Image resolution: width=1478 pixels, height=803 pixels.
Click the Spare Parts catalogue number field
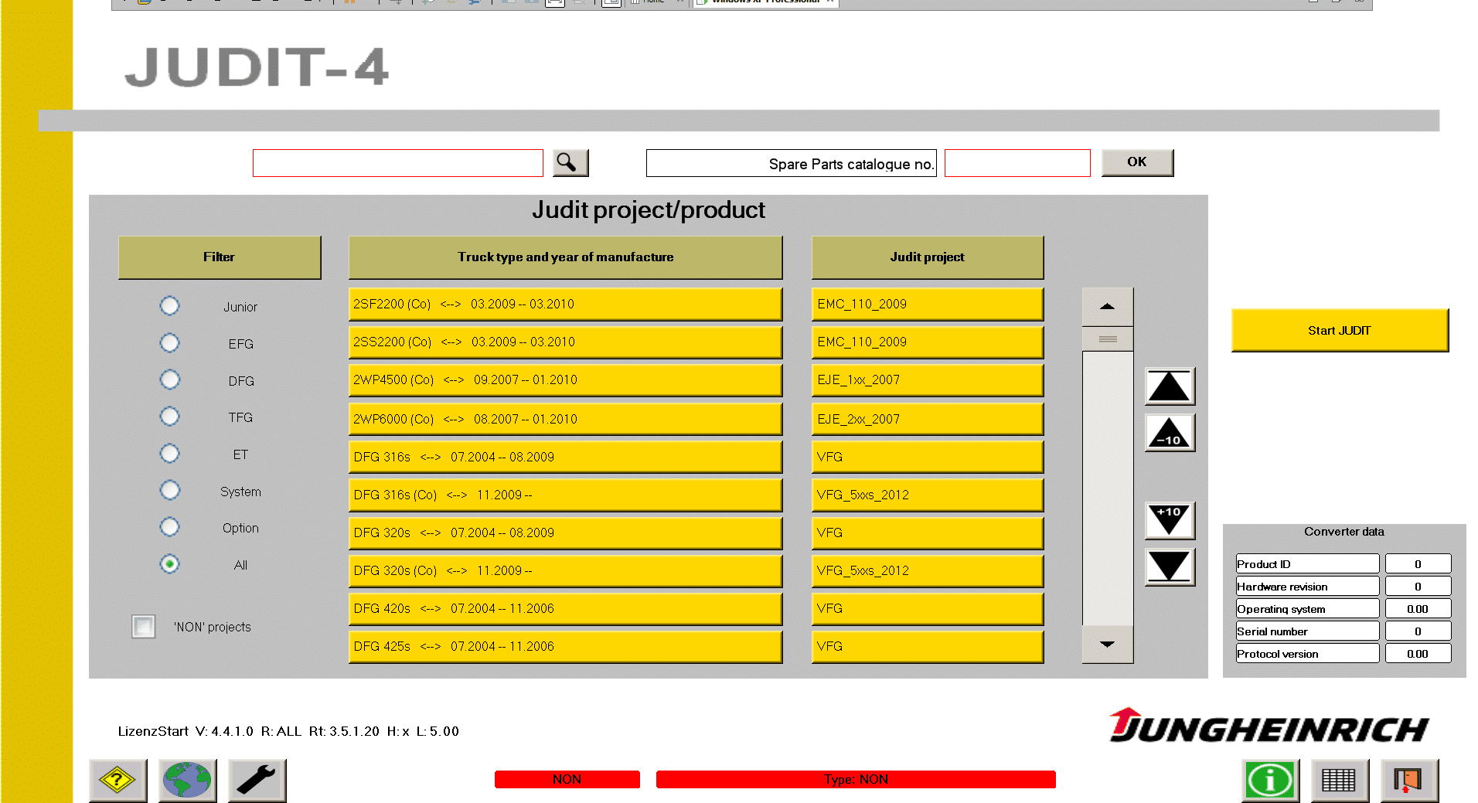point(1017,163)
